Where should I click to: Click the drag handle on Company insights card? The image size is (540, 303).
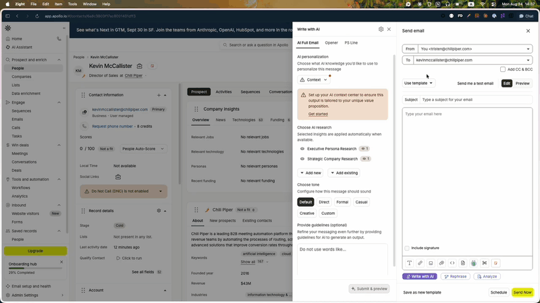tap(196, 109)
